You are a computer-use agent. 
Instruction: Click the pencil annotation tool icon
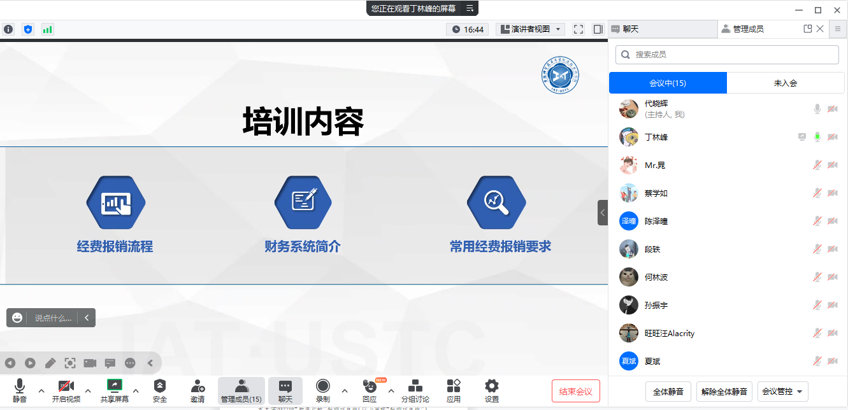coord(50,363)
